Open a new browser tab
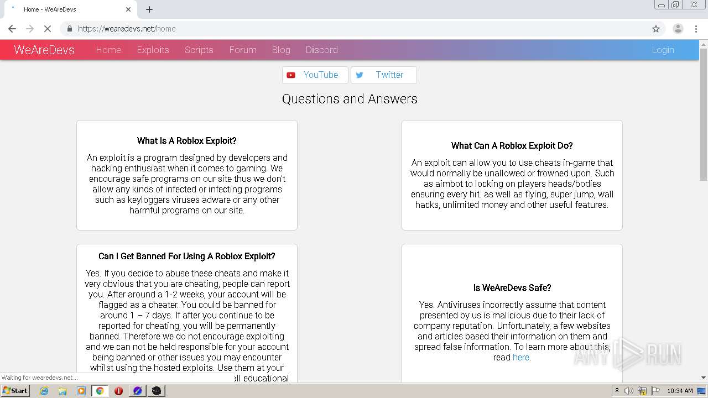 point(149,9)
